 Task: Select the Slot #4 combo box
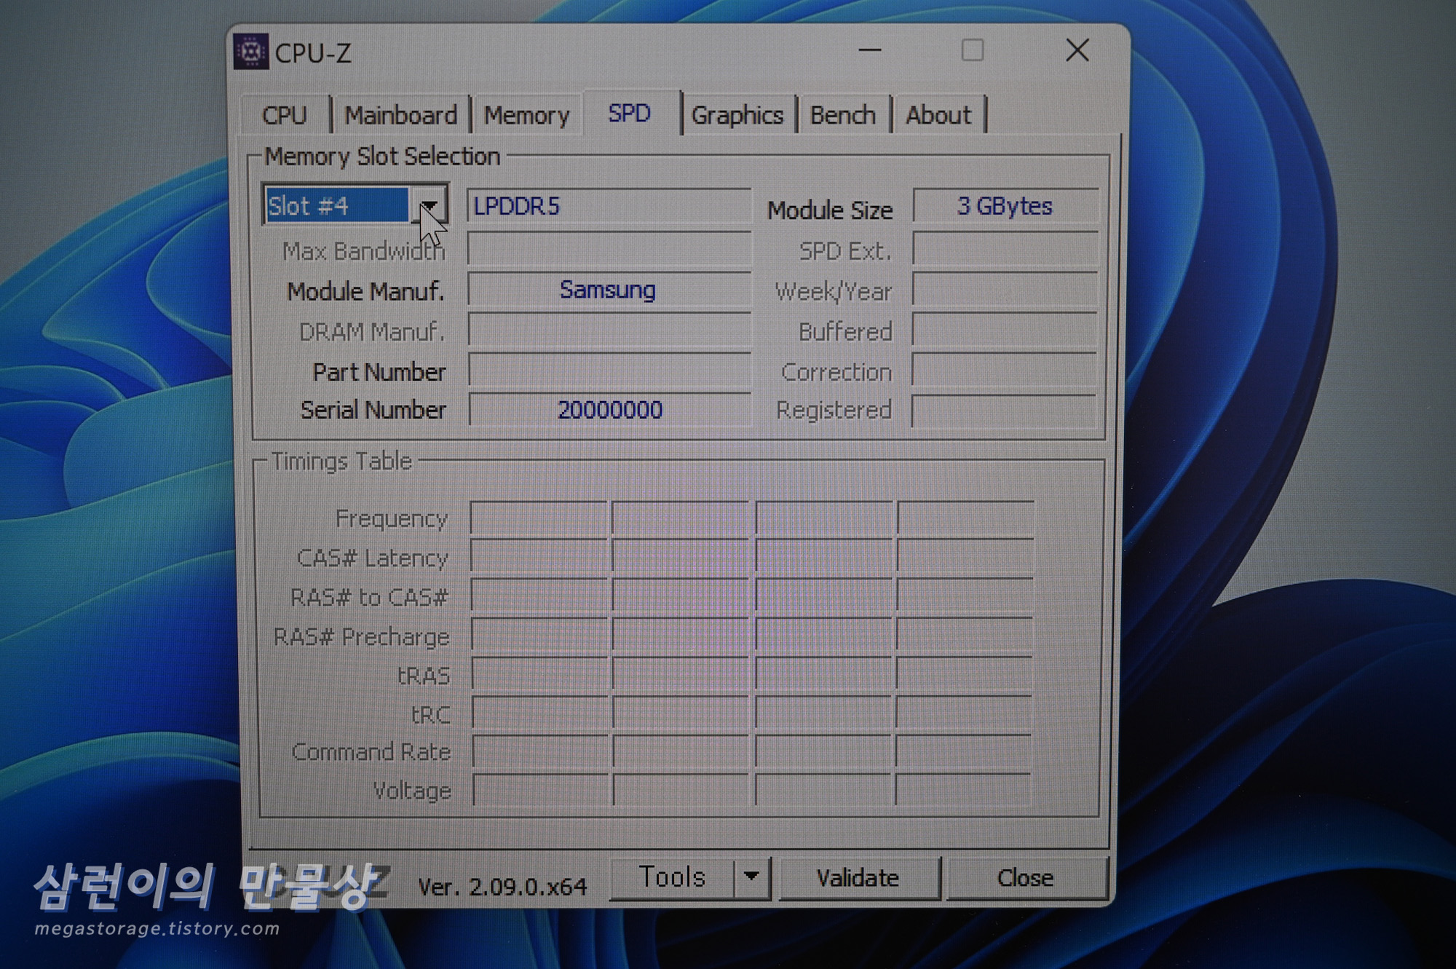pos(337,206)
